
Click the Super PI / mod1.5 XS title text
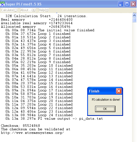23,4
